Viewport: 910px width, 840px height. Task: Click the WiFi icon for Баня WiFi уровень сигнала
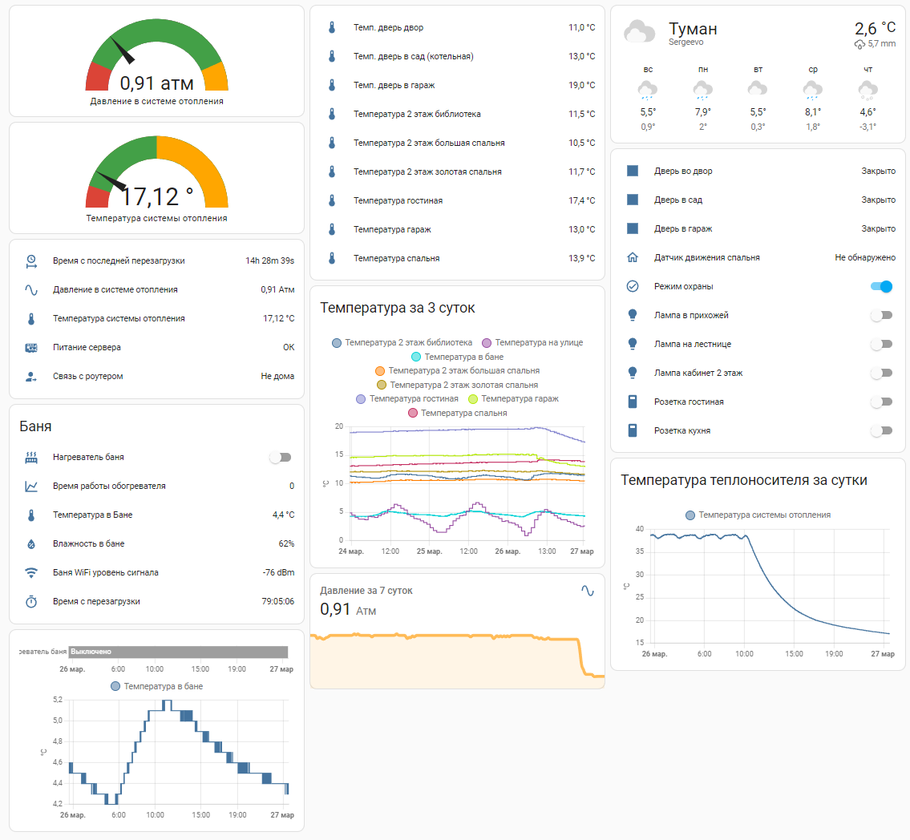(x=31, y=572)
